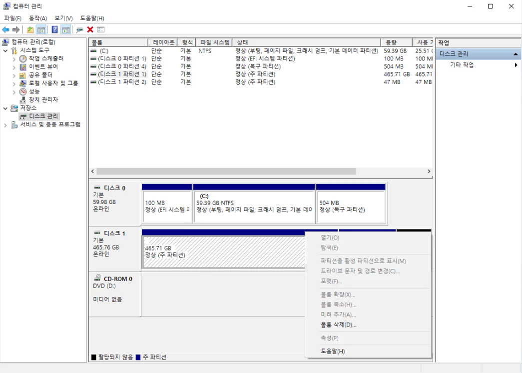Expand the 공유 폴더 node
This screenshot has width=522, height=373.
point(14,75)
